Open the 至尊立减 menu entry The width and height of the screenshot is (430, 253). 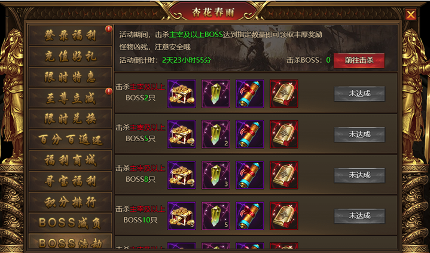click(70, 98)
